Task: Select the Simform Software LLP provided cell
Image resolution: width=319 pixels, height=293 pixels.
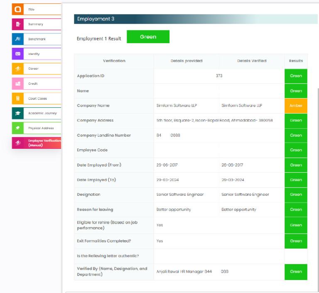Action: click(186, 106)
